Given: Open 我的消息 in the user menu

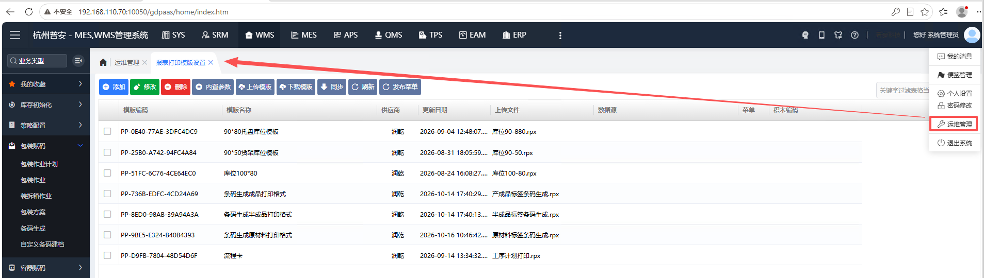Looking at the screenshot, I should 955,57.
